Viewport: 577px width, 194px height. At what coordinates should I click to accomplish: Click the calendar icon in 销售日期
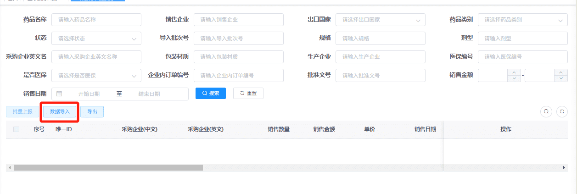coord(59,94)
